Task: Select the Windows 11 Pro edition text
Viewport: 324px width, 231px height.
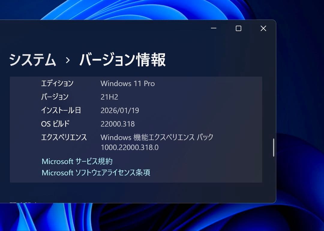Action: (x=128, y=84)
